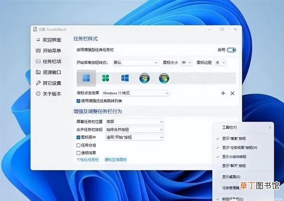Toggle the 启用 enhanced classic taskbar switch
This screenshot has width=284, height=201.
point(232,50)
